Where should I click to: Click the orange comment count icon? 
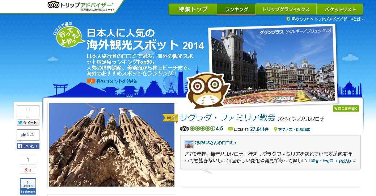[91, 81]
